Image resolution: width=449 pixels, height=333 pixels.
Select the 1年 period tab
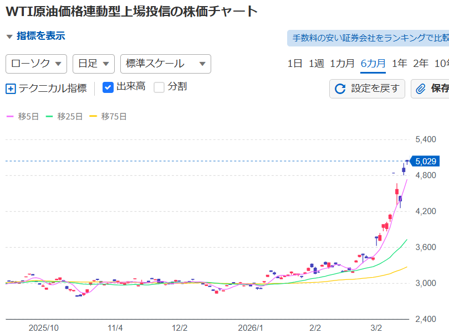click(x=399, y=63)
